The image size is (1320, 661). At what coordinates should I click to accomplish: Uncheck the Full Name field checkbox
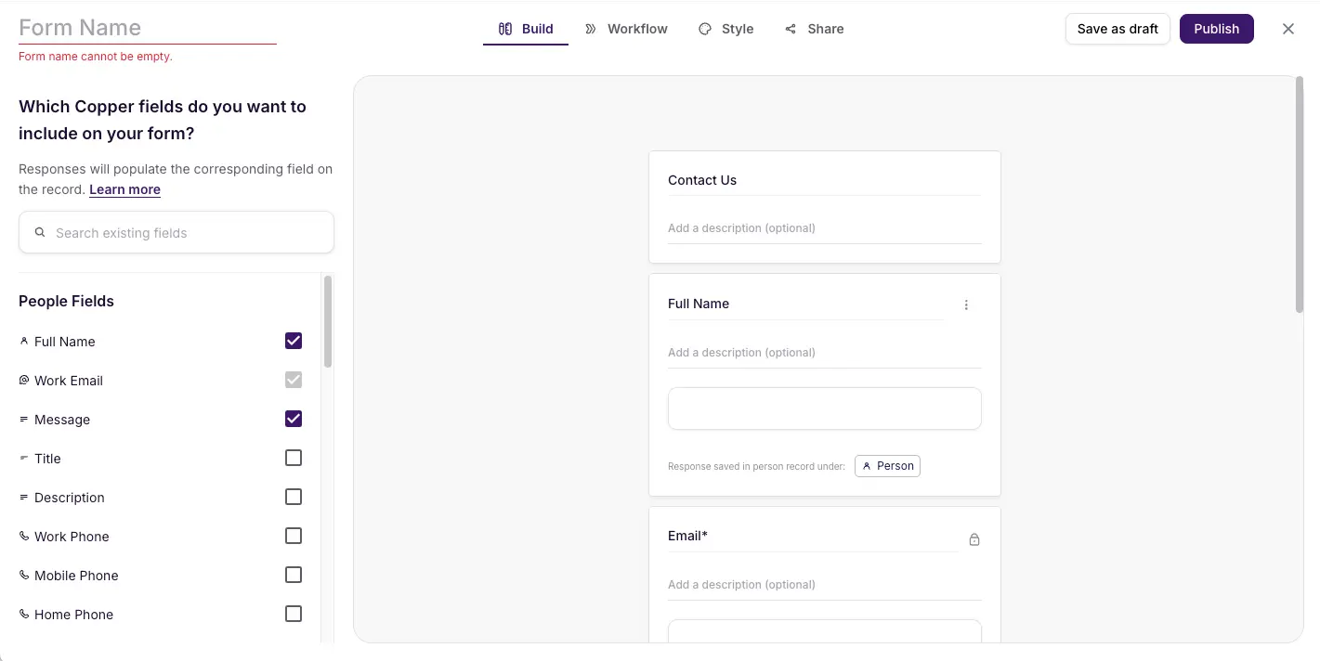click(294, 341)
